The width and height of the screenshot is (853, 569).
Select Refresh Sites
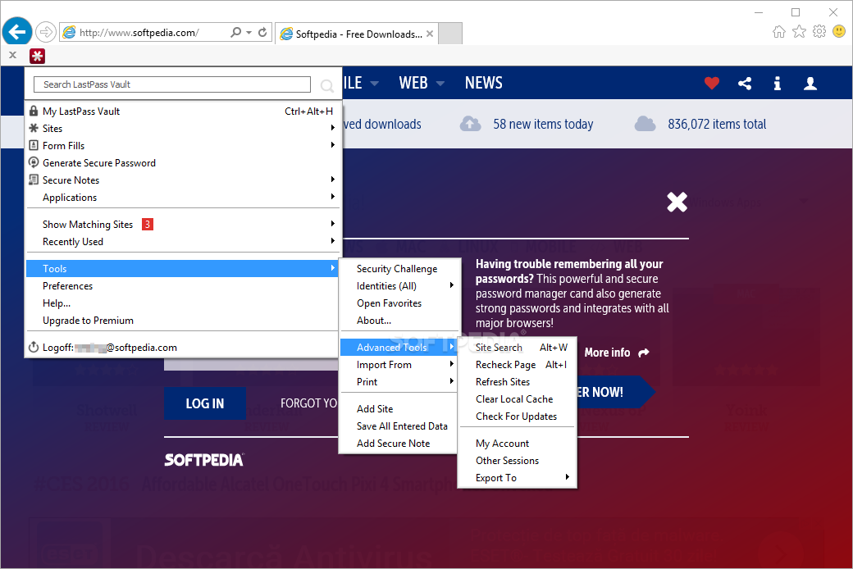[x=518, y=382]
